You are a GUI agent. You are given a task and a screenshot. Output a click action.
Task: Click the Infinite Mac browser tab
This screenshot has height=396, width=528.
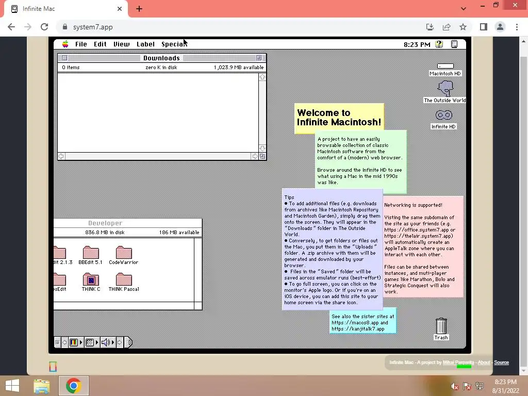coord(65,9)
